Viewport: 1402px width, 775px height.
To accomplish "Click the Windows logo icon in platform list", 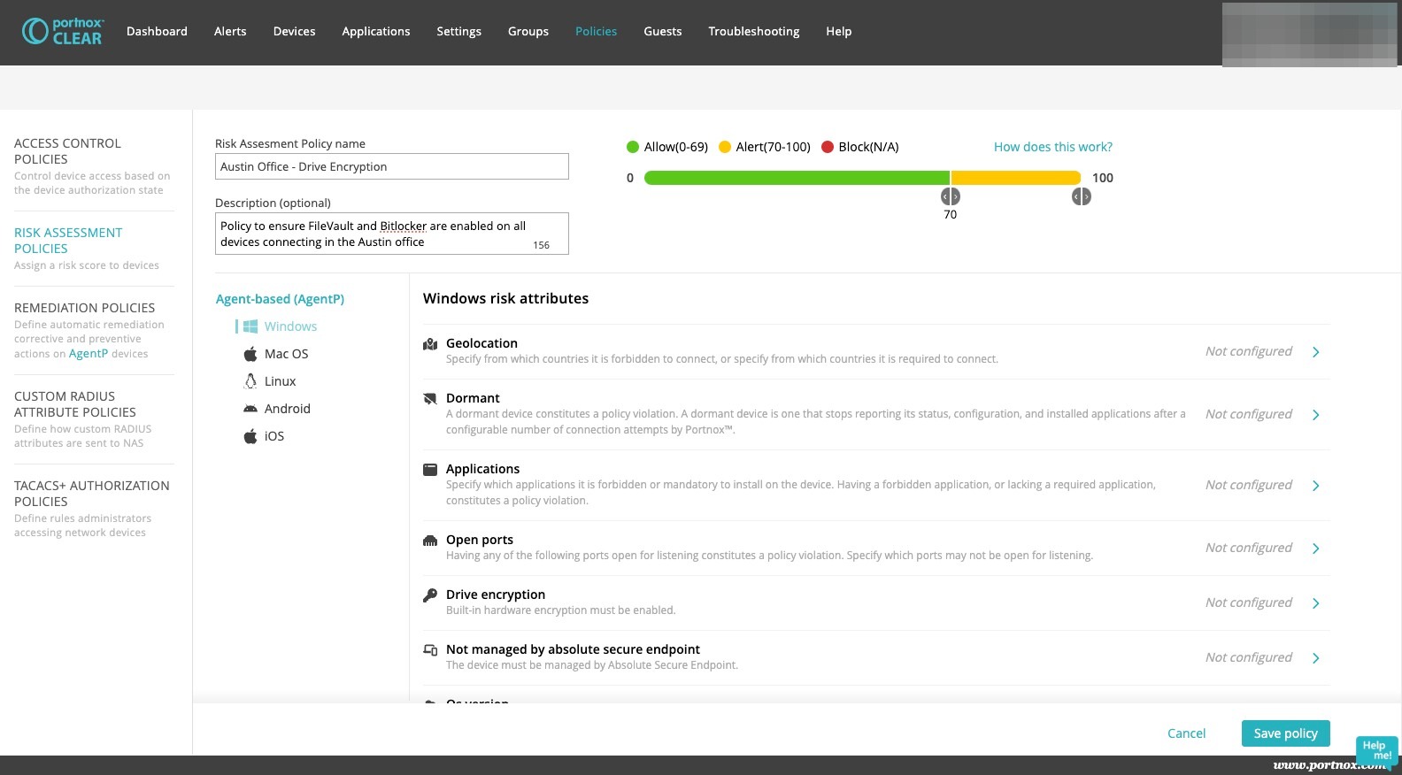I will pos(250,326).
